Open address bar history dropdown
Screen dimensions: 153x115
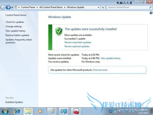(99, 7)
